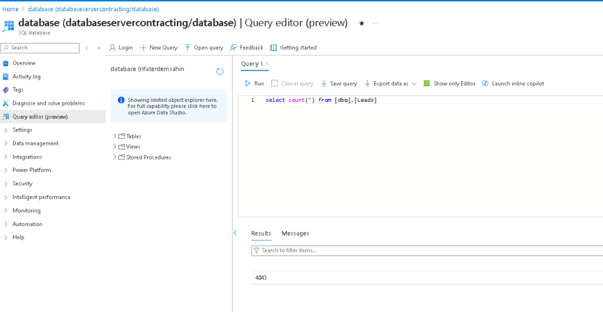Click the up-down sort icon beside Search
603x312 pixels.
point(87,48)
